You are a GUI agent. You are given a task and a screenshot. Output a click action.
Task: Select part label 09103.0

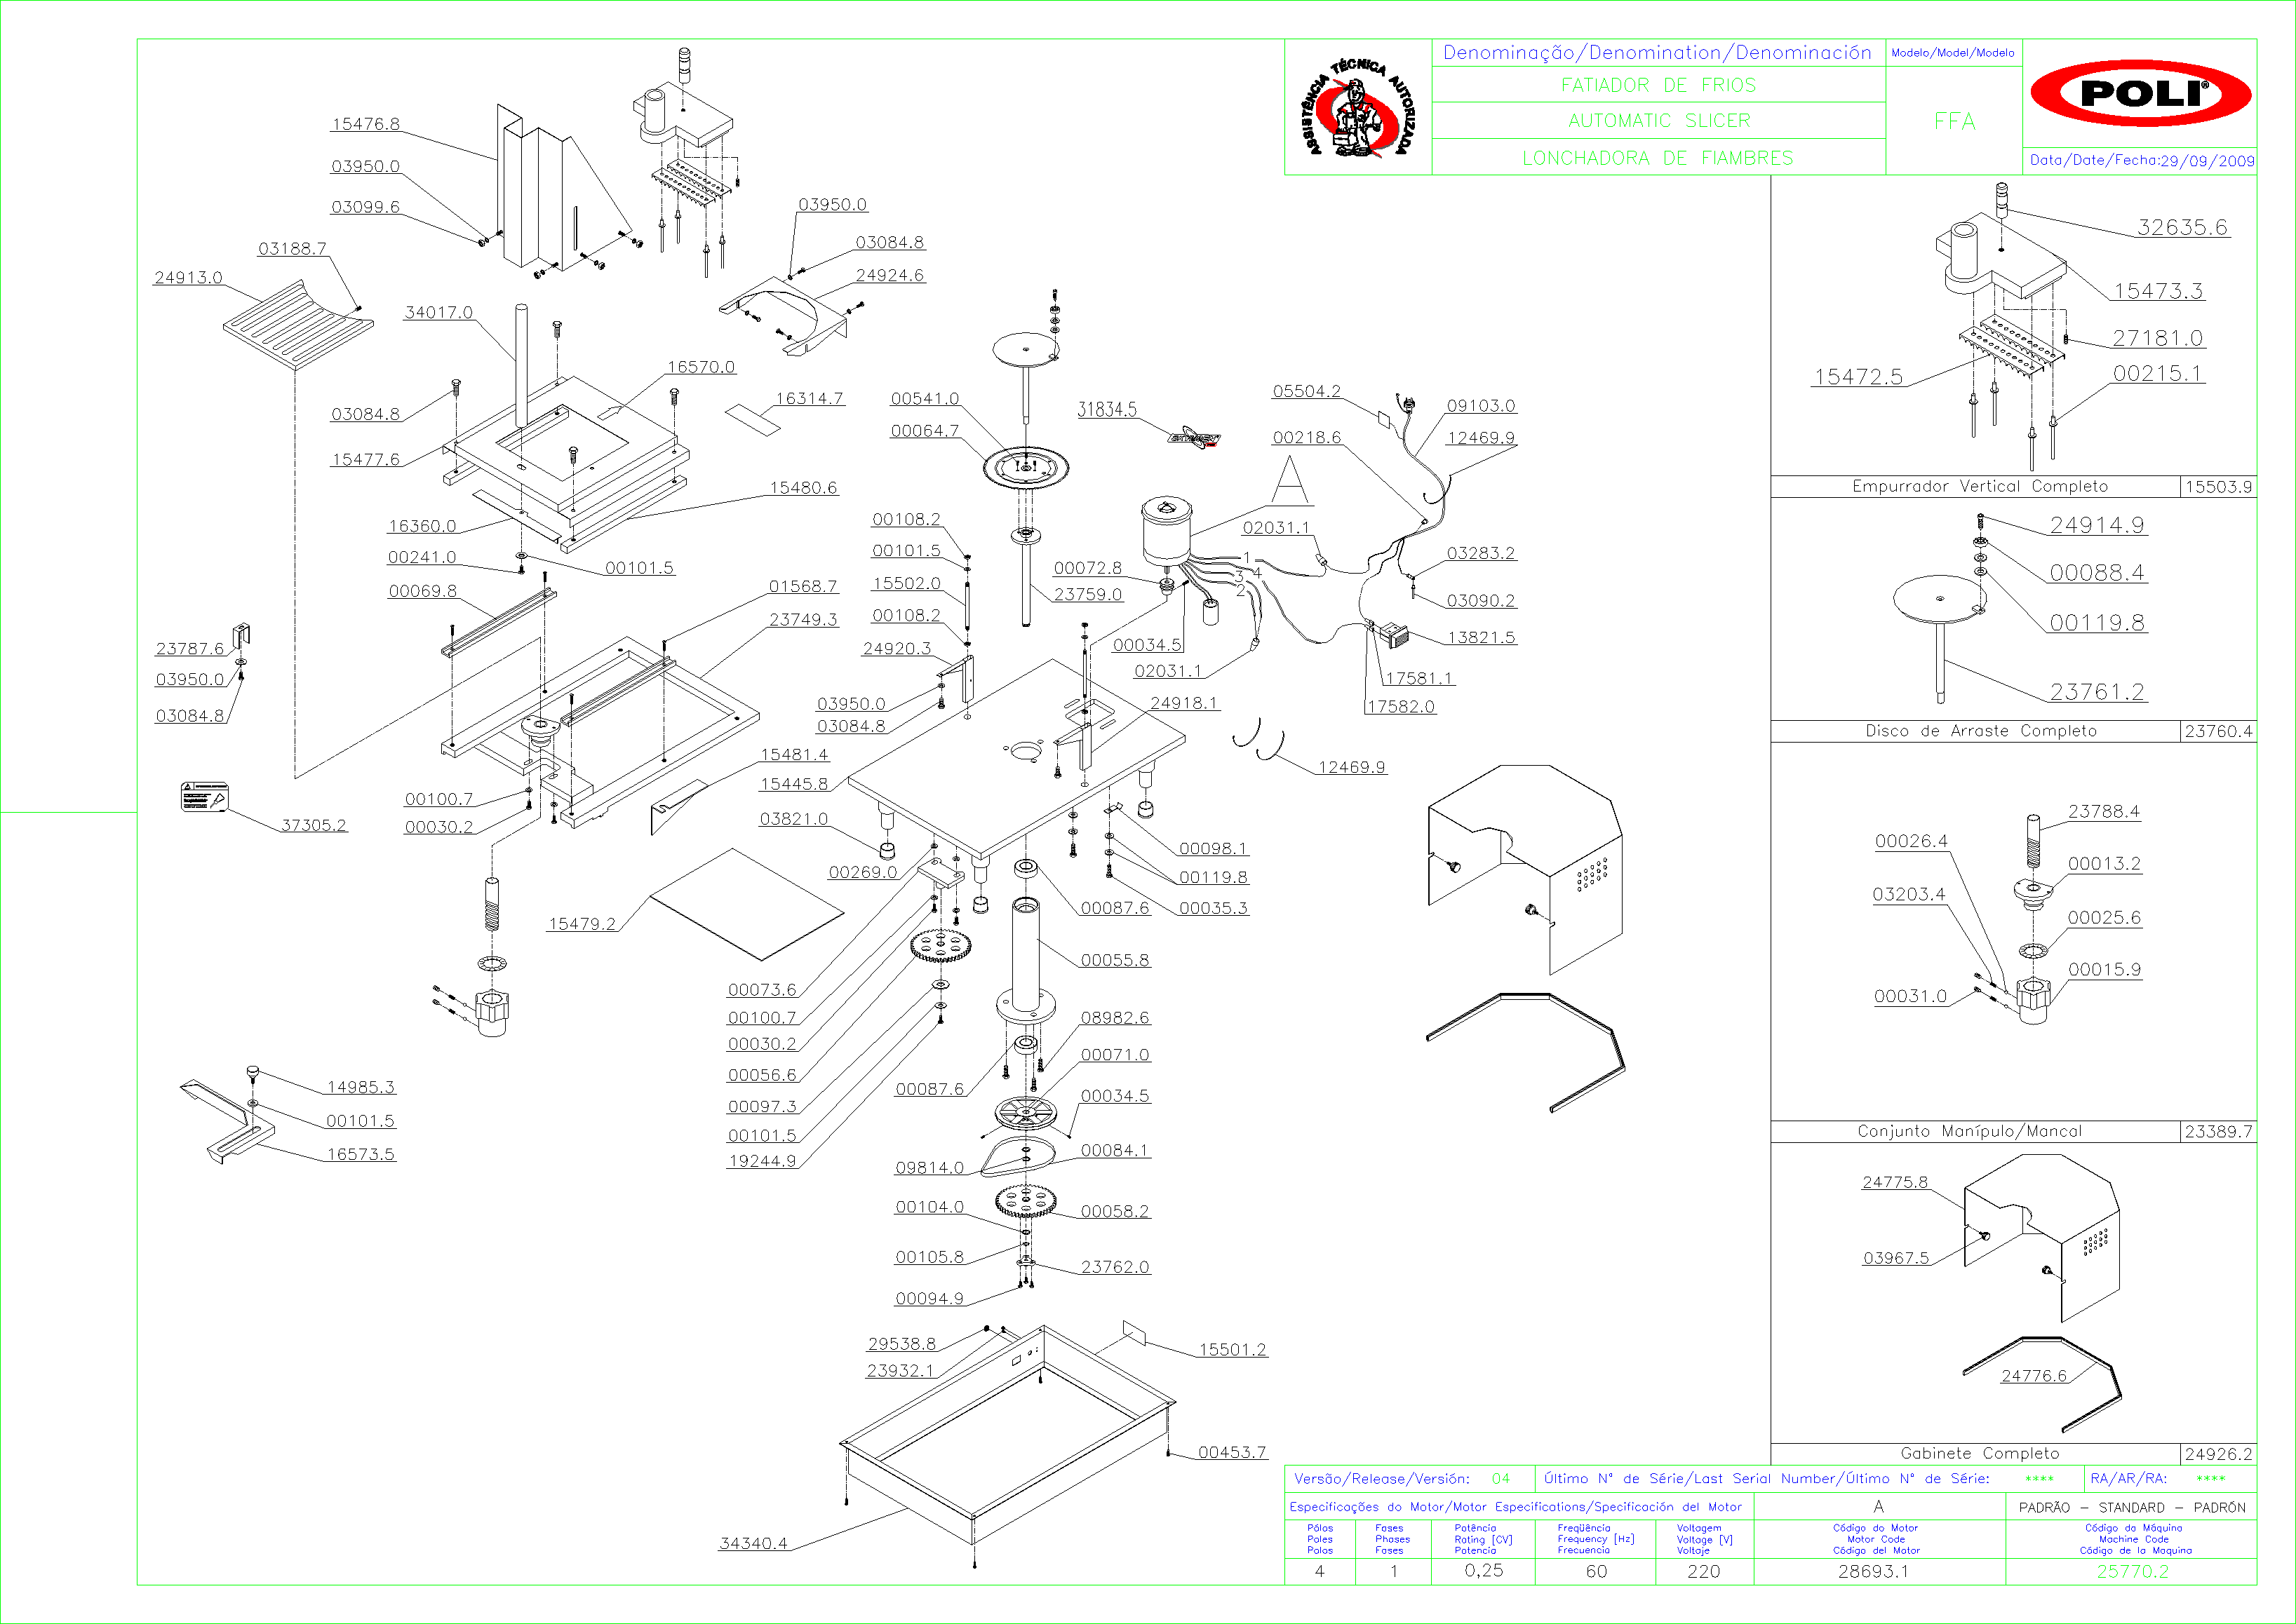1481,405
